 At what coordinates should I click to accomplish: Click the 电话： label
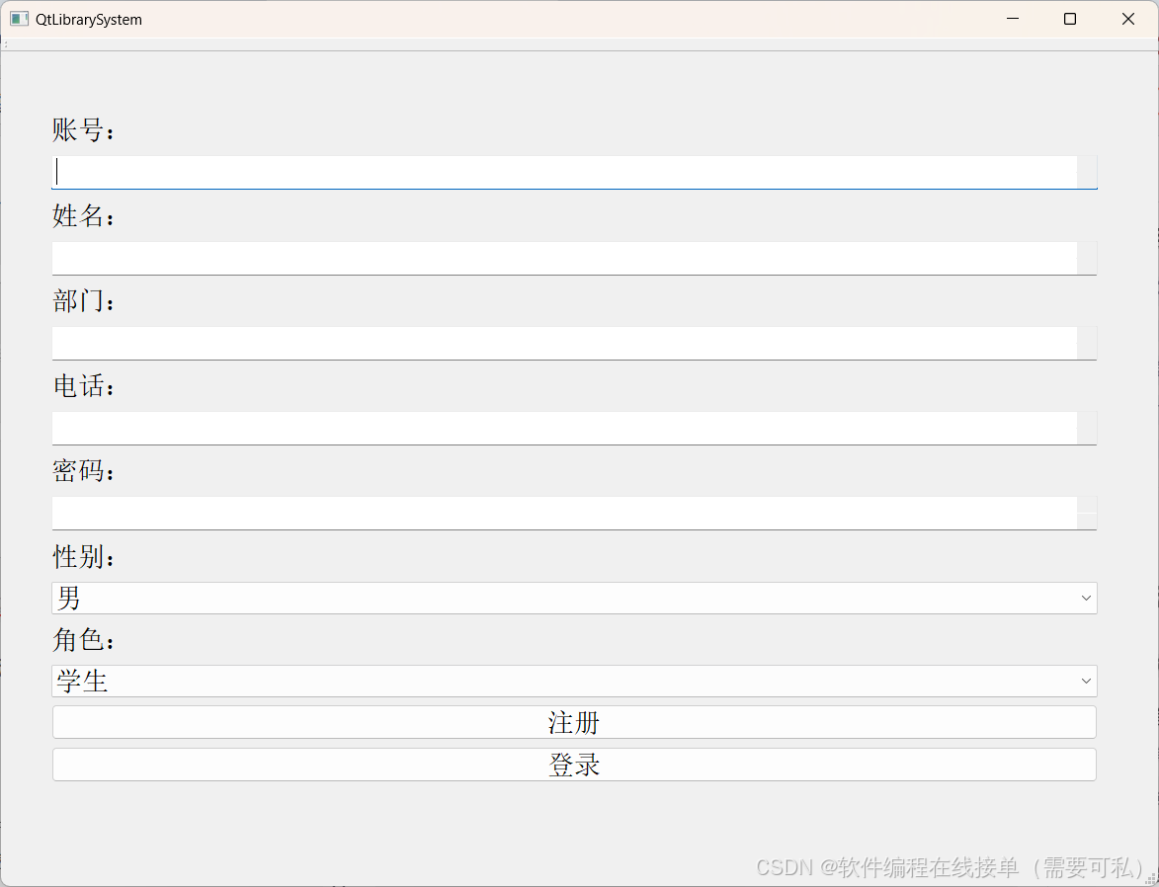[x=84, y=386]
